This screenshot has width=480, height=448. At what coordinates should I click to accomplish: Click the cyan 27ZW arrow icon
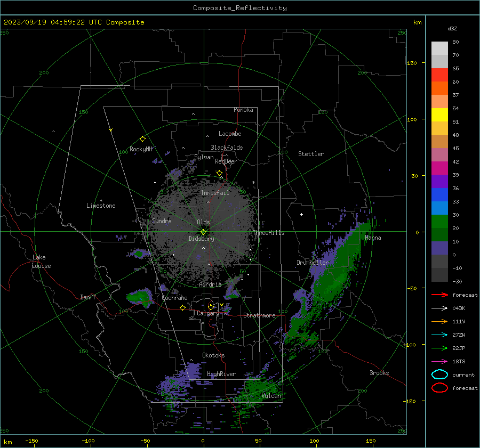point(439,335)
